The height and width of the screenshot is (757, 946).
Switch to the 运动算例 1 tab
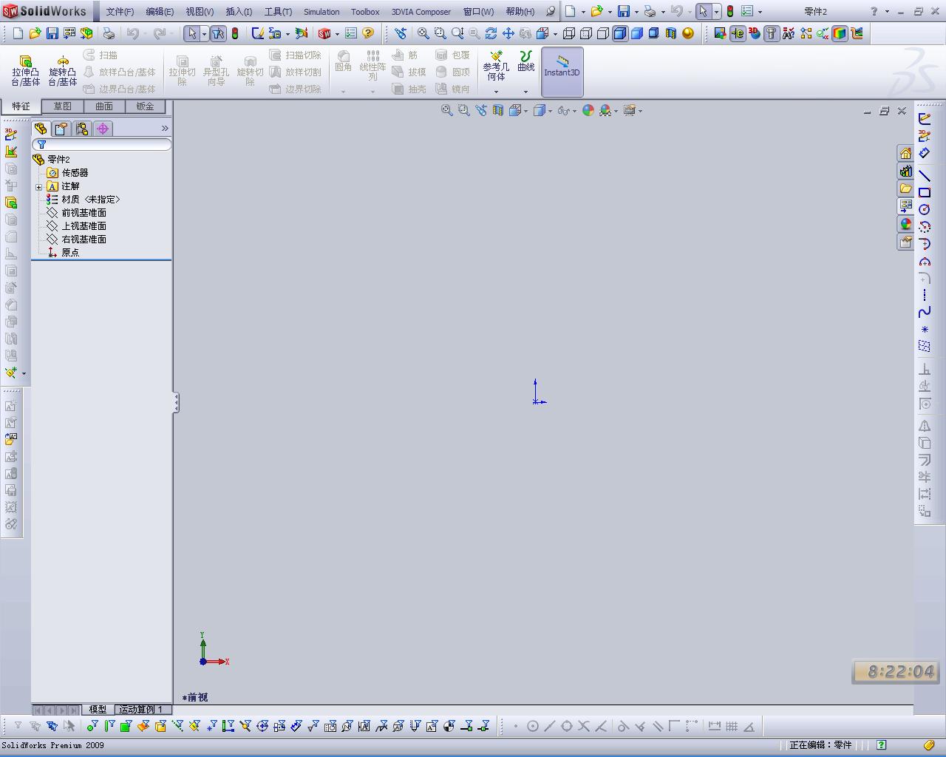click(140, 710)
